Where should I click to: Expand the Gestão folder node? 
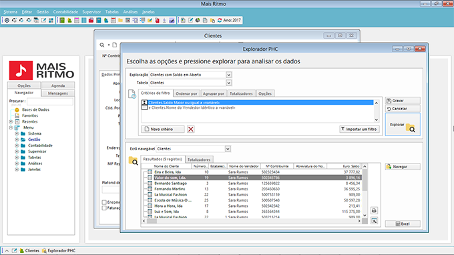click(17, 140)
